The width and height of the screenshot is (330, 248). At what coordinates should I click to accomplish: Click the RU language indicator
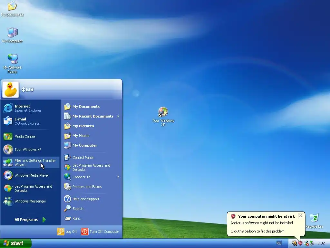(x=279, y=243)
